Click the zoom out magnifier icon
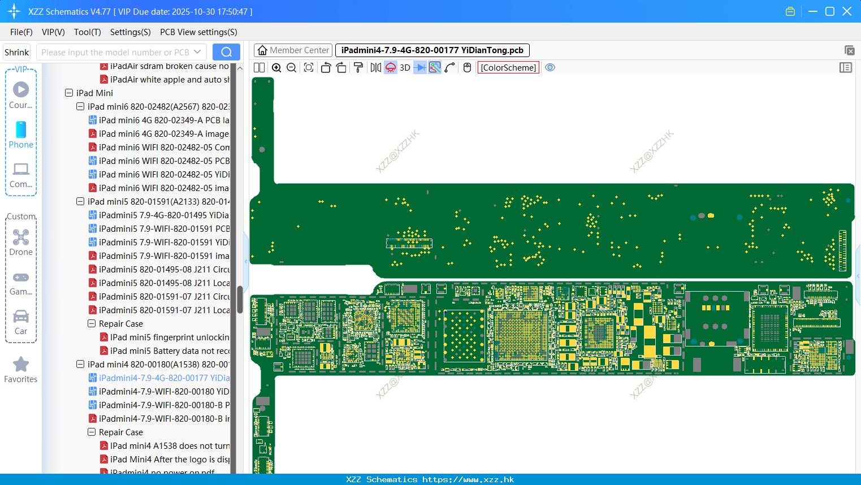Screen dimensions: 861x485 [292, 68]
